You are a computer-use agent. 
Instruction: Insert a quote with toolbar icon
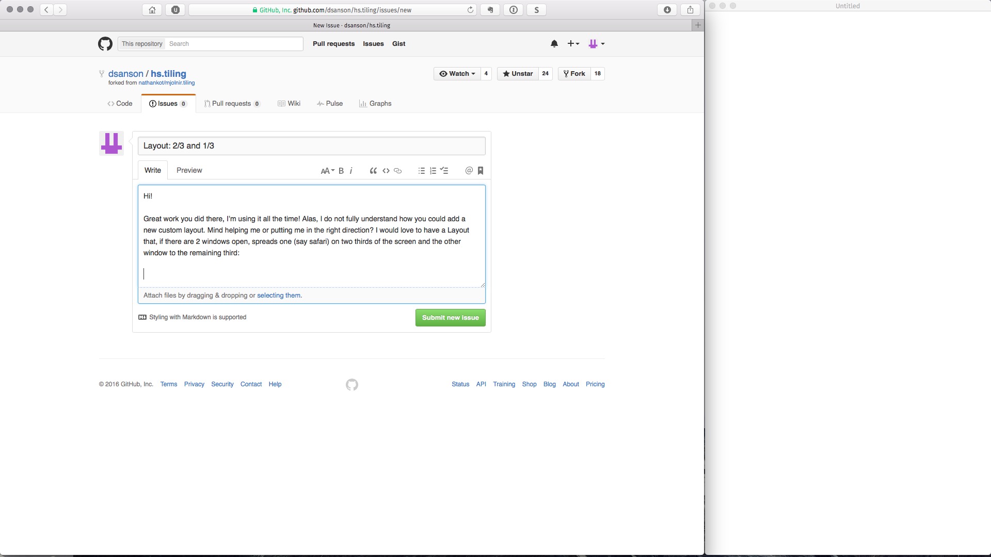point(373,171)
